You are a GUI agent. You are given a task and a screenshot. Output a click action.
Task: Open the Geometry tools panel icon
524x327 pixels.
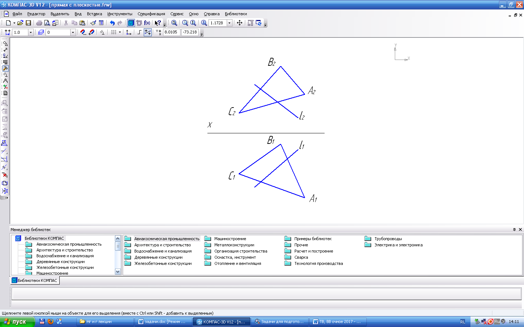5,43
